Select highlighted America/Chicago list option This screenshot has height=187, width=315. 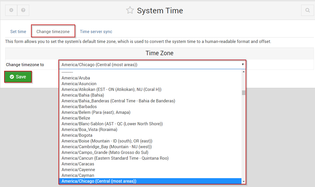[x=150, y=181]
